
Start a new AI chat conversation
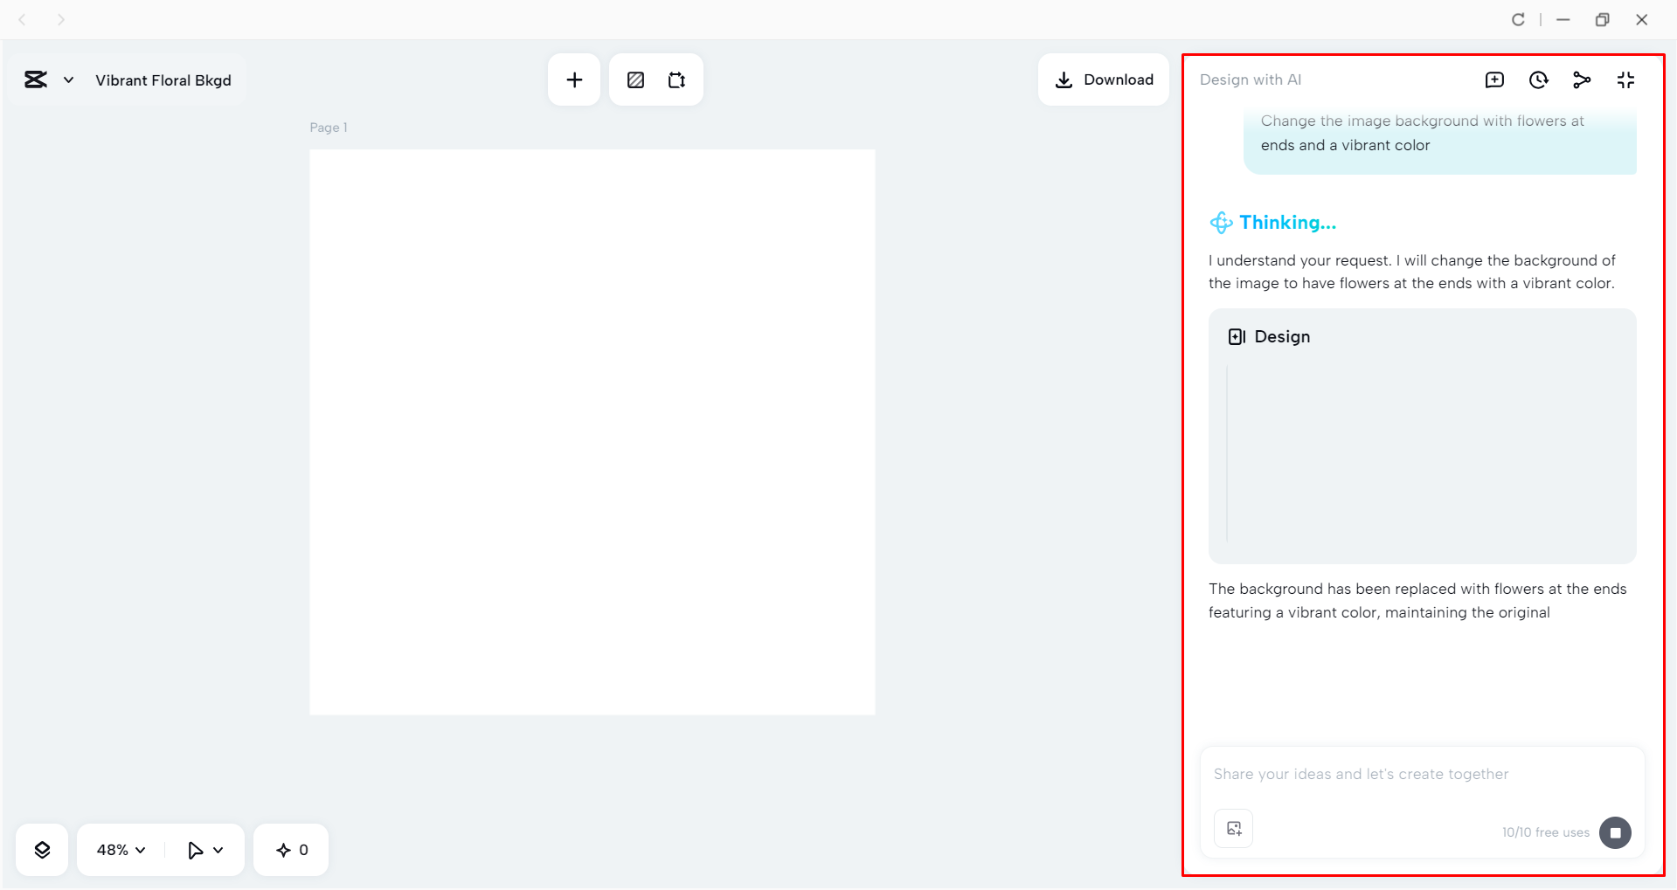(x=1495, y=79)
